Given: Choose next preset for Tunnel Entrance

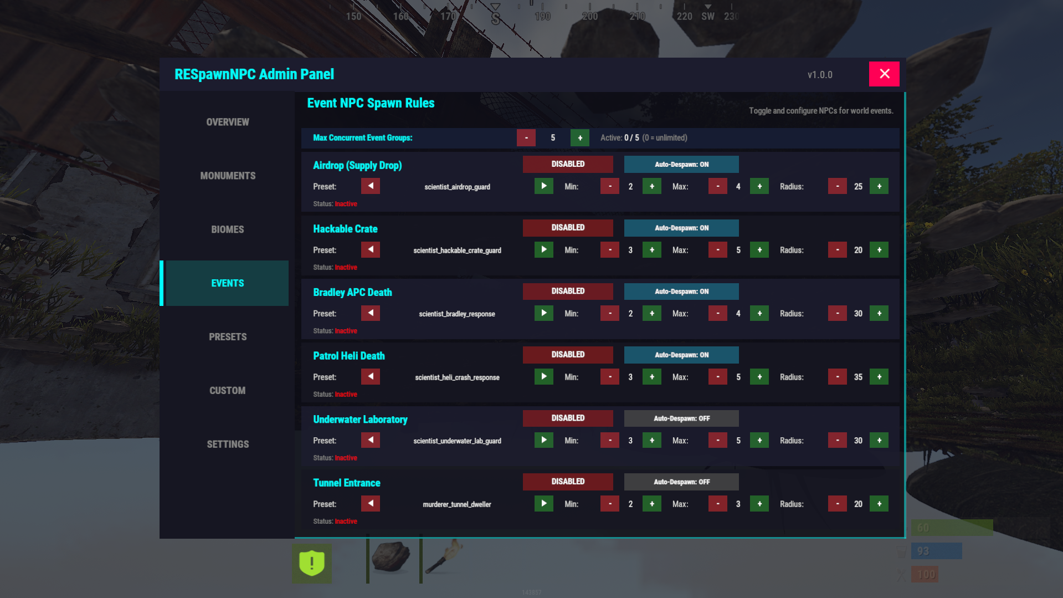Looking at the screenshot, I should coord(543,504).
